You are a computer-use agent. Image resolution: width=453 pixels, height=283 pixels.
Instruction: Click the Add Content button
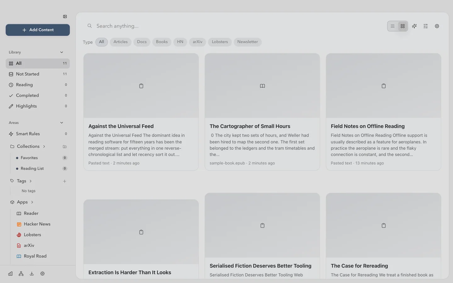pos(38,30)
